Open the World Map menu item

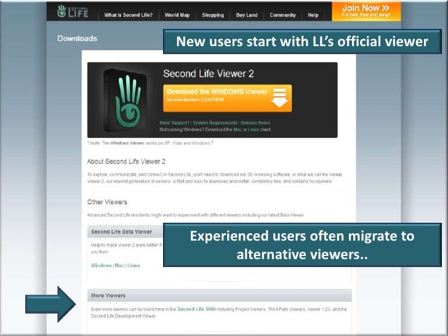pos(177,15)
